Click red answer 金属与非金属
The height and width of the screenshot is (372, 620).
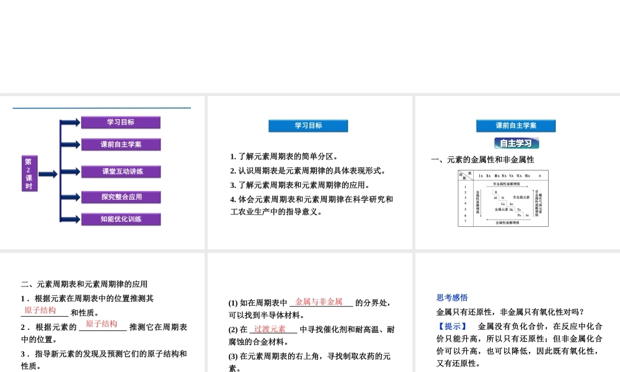[x=319, y=302]
